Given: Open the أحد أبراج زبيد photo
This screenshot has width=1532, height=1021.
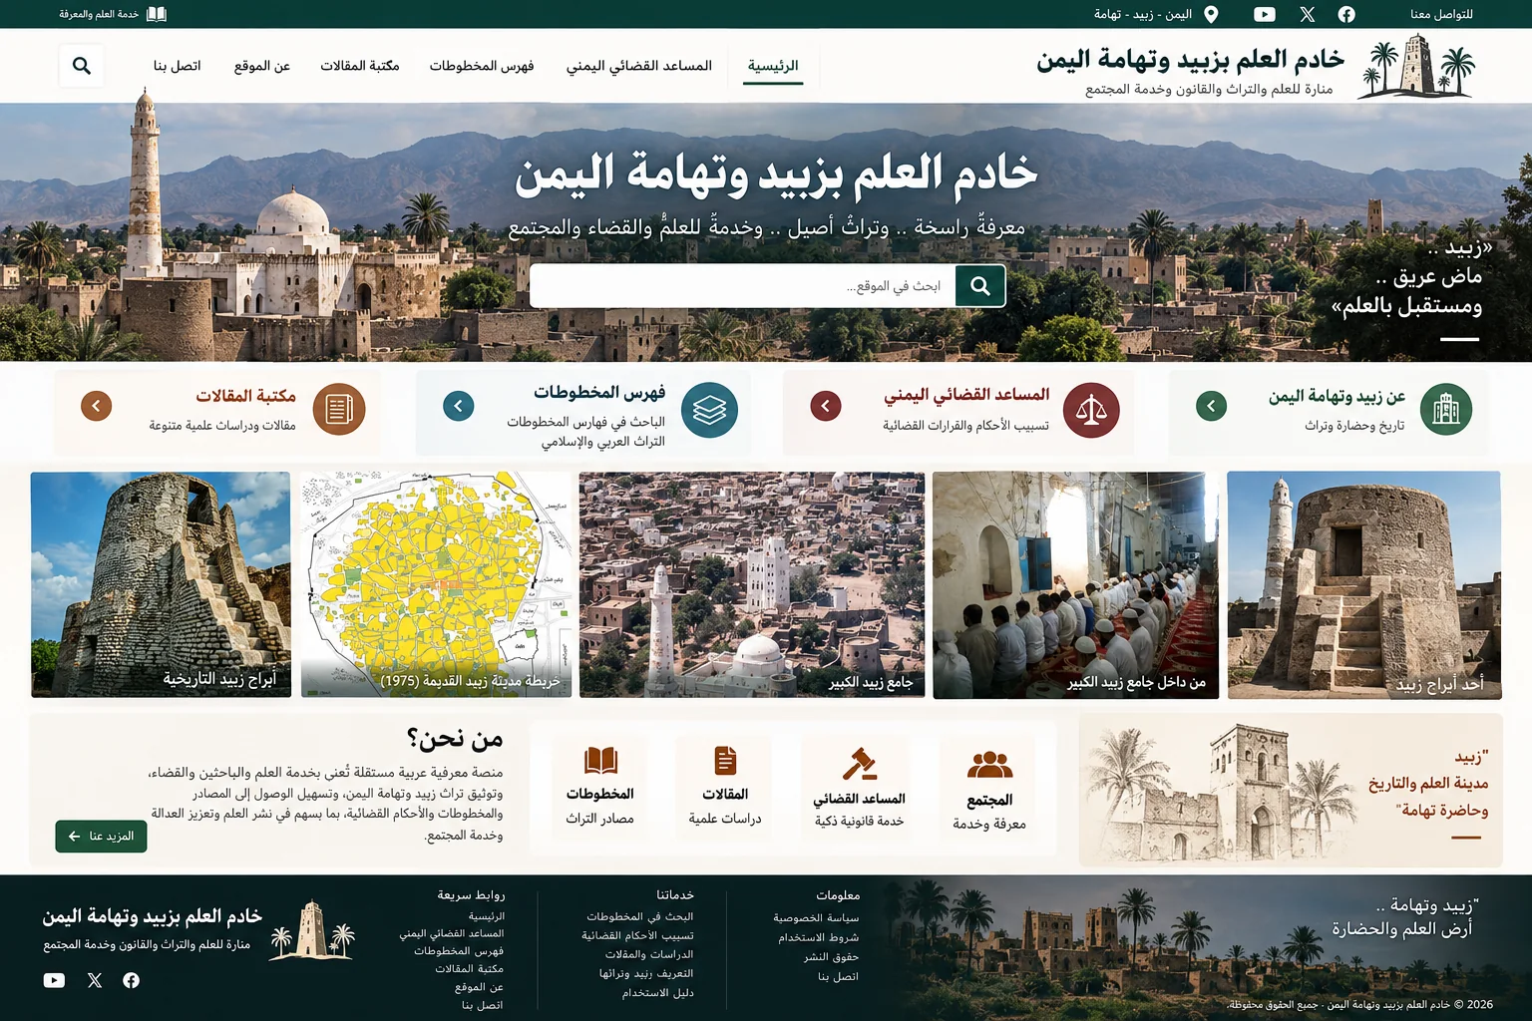Looking at the screenshot, I should [x=1364, y=585].
